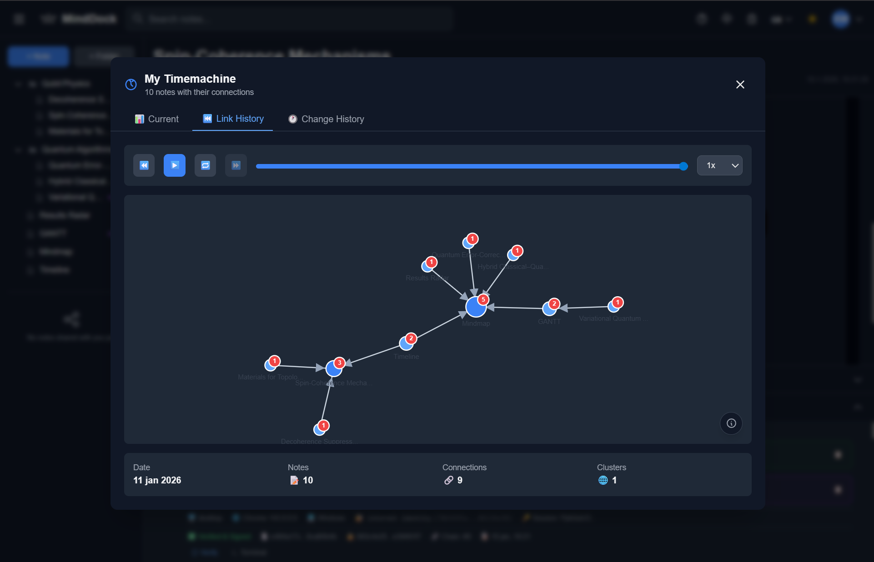Click the skip to end icon
Screen dimensions: 874x562
(236, 165)
